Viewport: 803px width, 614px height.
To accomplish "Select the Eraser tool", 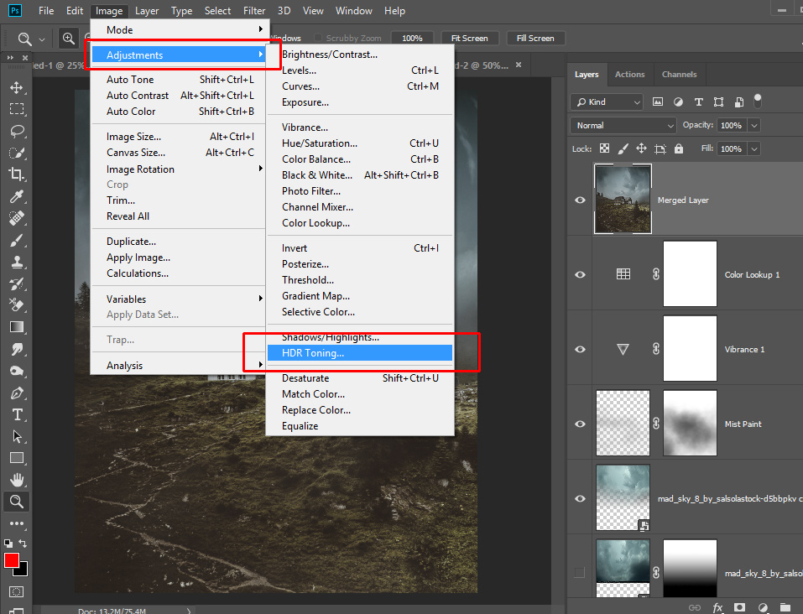I will click(x=17, y=305).
